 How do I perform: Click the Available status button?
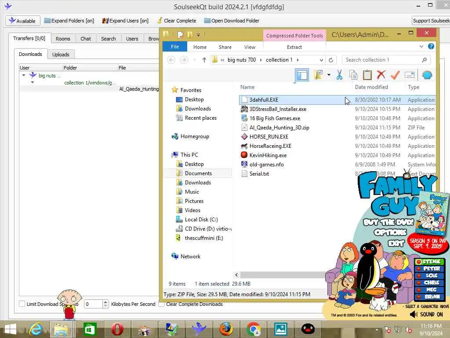[x=22, y=21]
